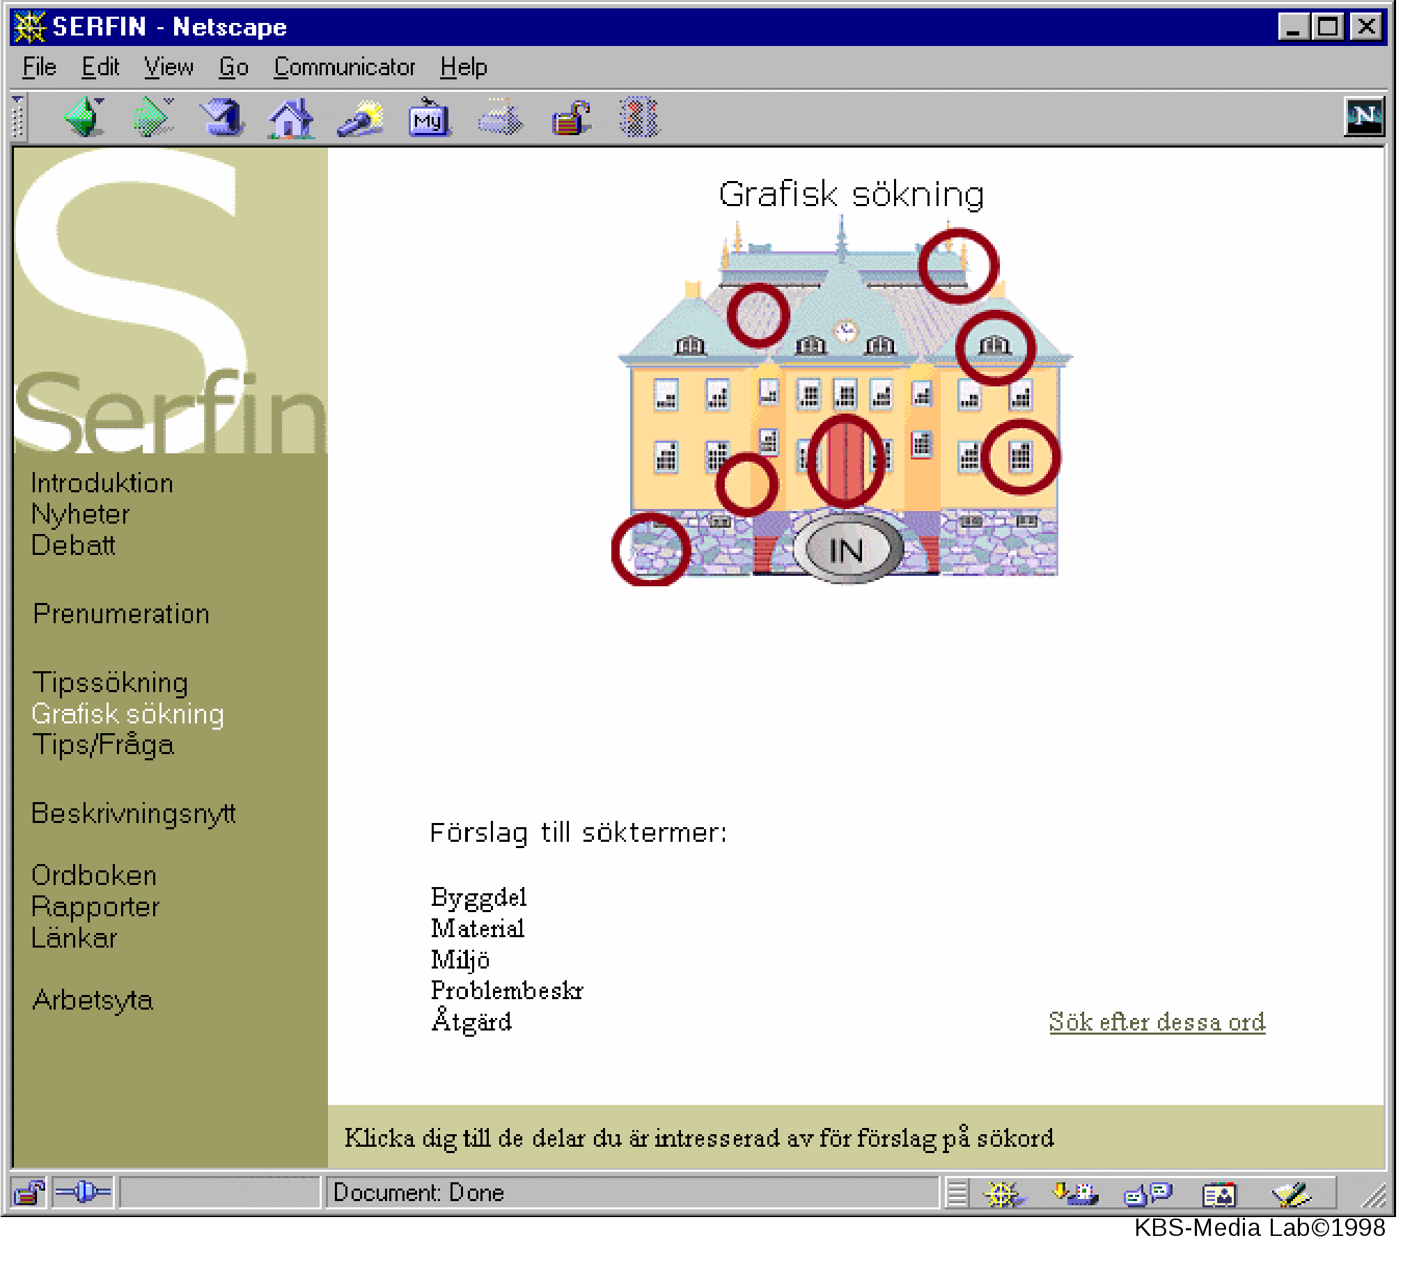Click the chimney hotspot on roof
Image resolution: width=1426 pixels, height=1270 pixels.
[959, 266]
